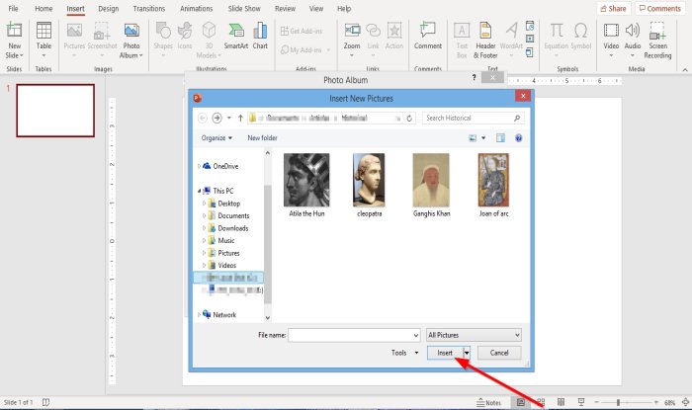Click the Audio media icon
This screenshot has height=410, width=692.
[632, 31]
